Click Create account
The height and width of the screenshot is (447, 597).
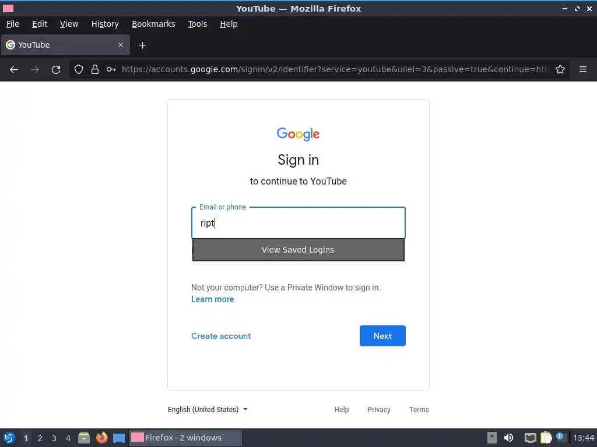[221, 336]
